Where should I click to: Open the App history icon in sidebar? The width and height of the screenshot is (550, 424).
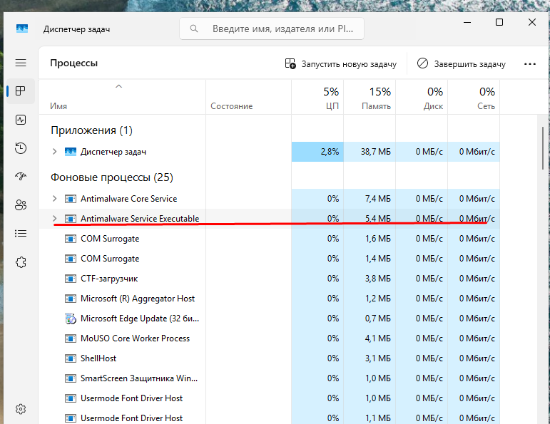pos(21,148)
